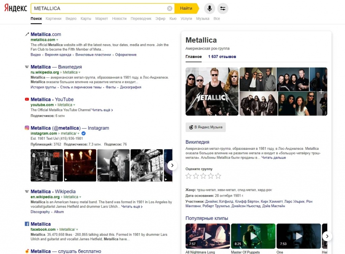Image resolution: width=345 pixels, height=254 pixels.
Task: Open the 1 637 отзывов tab
Action: (x=222, y=57)
